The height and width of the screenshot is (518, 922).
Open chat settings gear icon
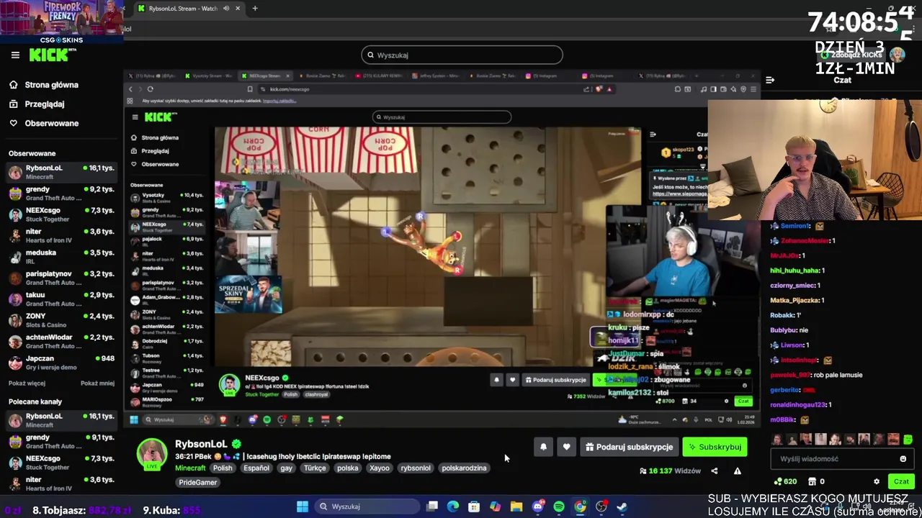pyautogui.click(x=877, y=481)
